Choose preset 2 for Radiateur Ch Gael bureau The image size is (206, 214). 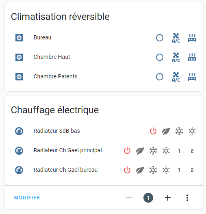(192, 170)
